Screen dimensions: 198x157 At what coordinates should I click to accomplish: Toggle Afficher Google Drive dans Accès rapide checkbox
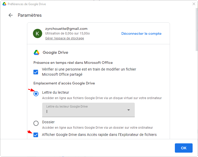36,135
